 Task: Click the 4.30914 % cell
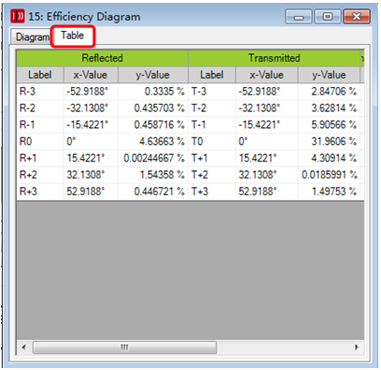click(x=329, y=158)
